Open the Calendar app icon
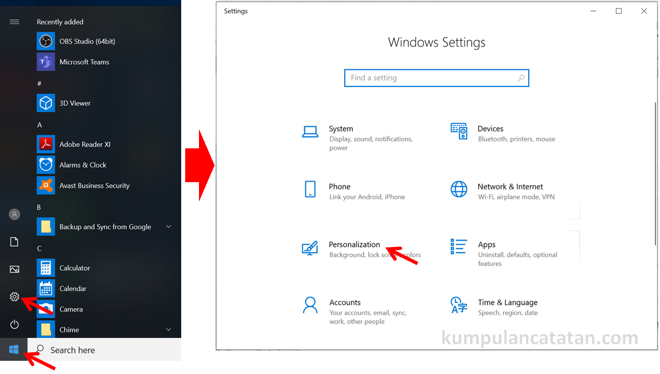Image resolution: width=660 pixels, height=374 pixels. pos(45,288)
